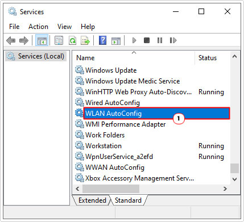Click Running status of WpnUserService_a2efd
This screenshot has width=244, height=222.
coord(211,157)
